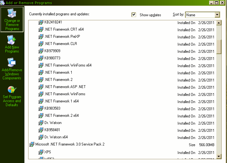Click icon beside .NET Framework 2 x64

click(41, 116)
